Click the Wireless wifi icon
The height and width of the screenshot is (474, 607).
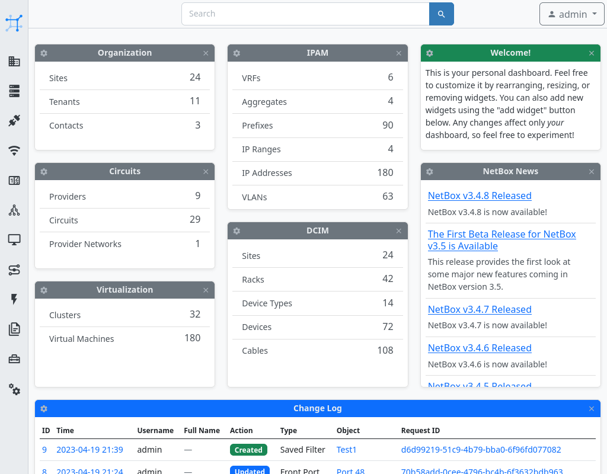[x=14, y=150]
